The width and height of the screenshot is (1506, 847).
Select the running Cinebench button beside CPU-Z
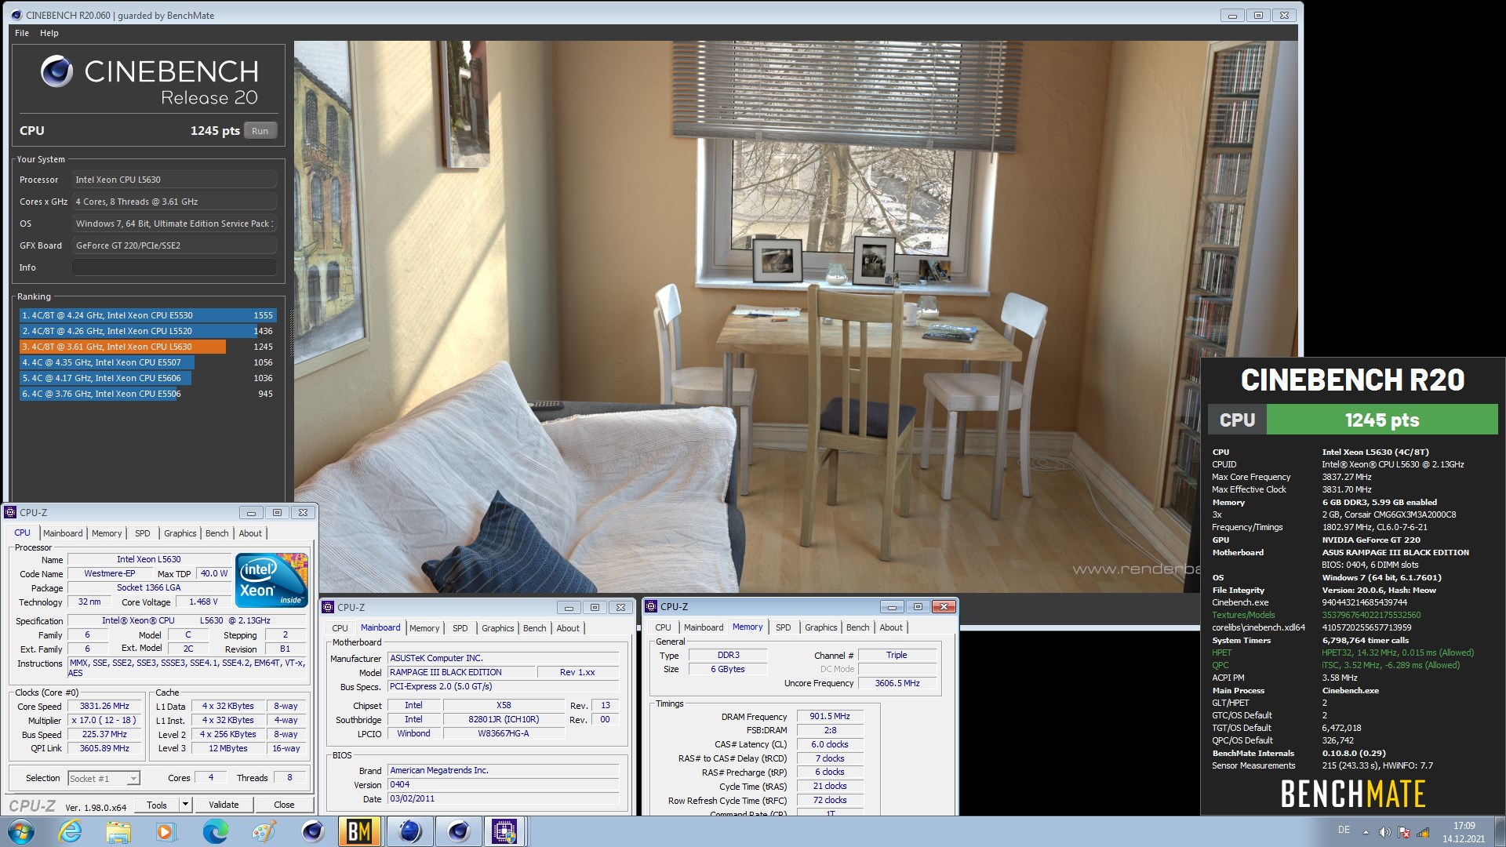[x=459, y=831]
